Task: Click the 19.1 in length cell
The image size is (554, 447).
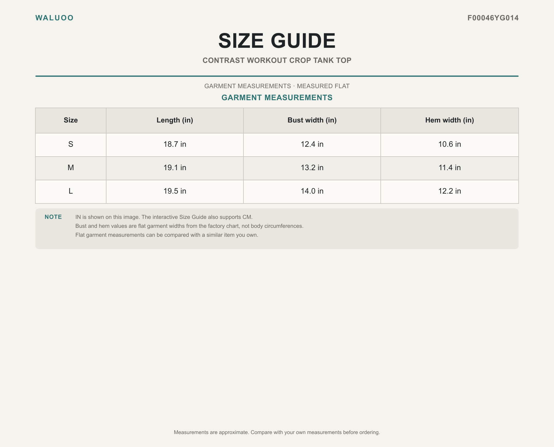Action: click(x=175, y=168)
